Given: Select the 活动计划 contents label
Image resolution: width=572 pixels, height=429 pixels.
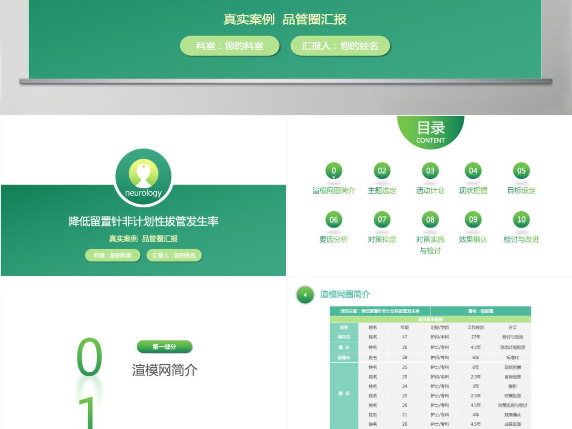Looking at the screenshot, I should click(430, 191).
